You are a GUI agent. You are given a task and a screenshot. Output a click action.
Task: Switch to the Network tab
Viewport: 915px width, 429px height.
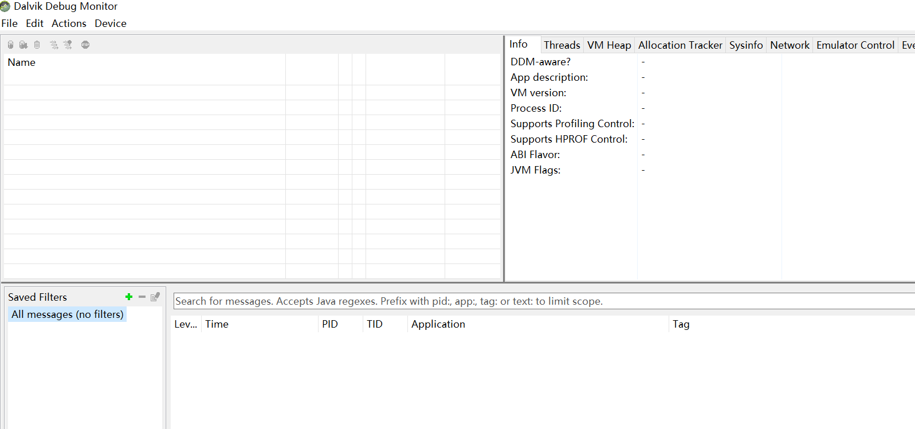click(x=790, y=45)
